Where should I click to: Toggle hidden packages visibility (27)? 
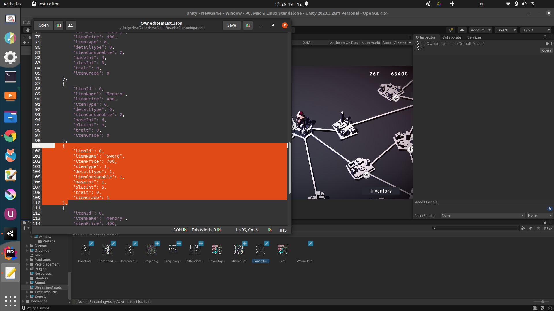coord(548,228)
